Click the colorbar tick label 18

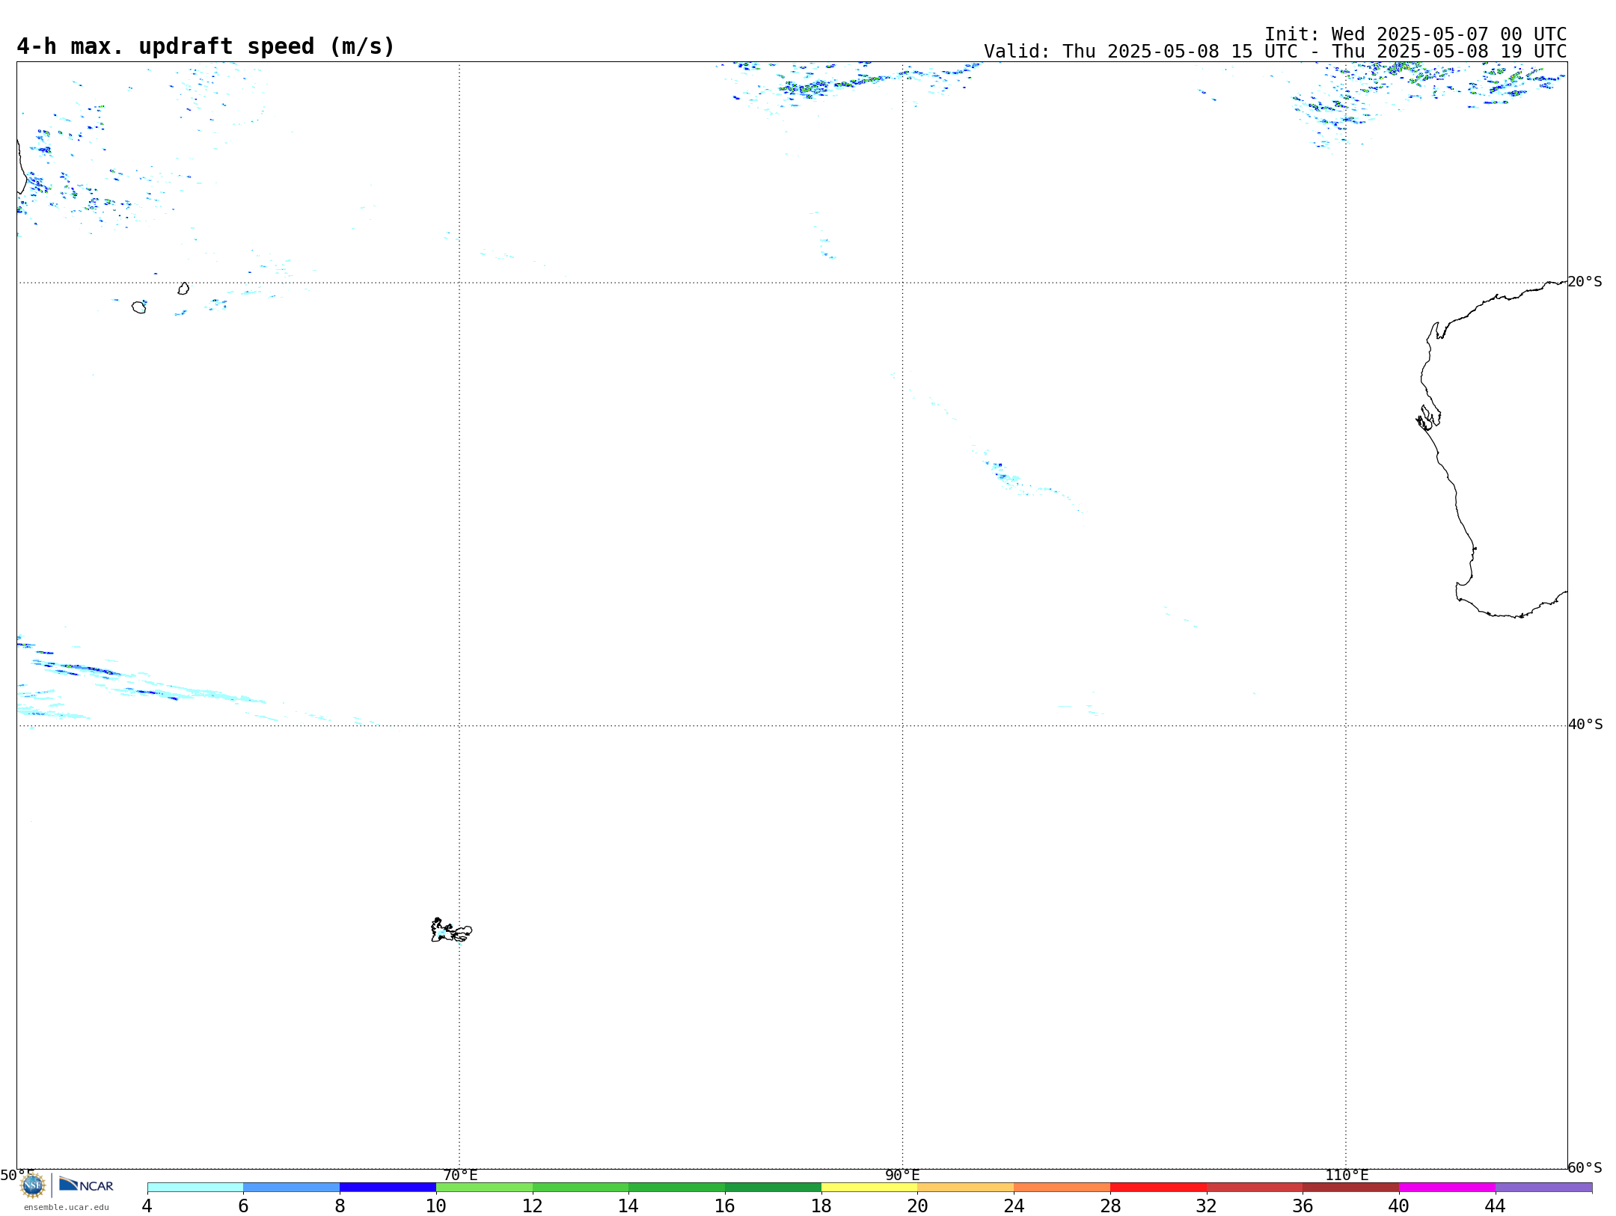point(821,1206)
